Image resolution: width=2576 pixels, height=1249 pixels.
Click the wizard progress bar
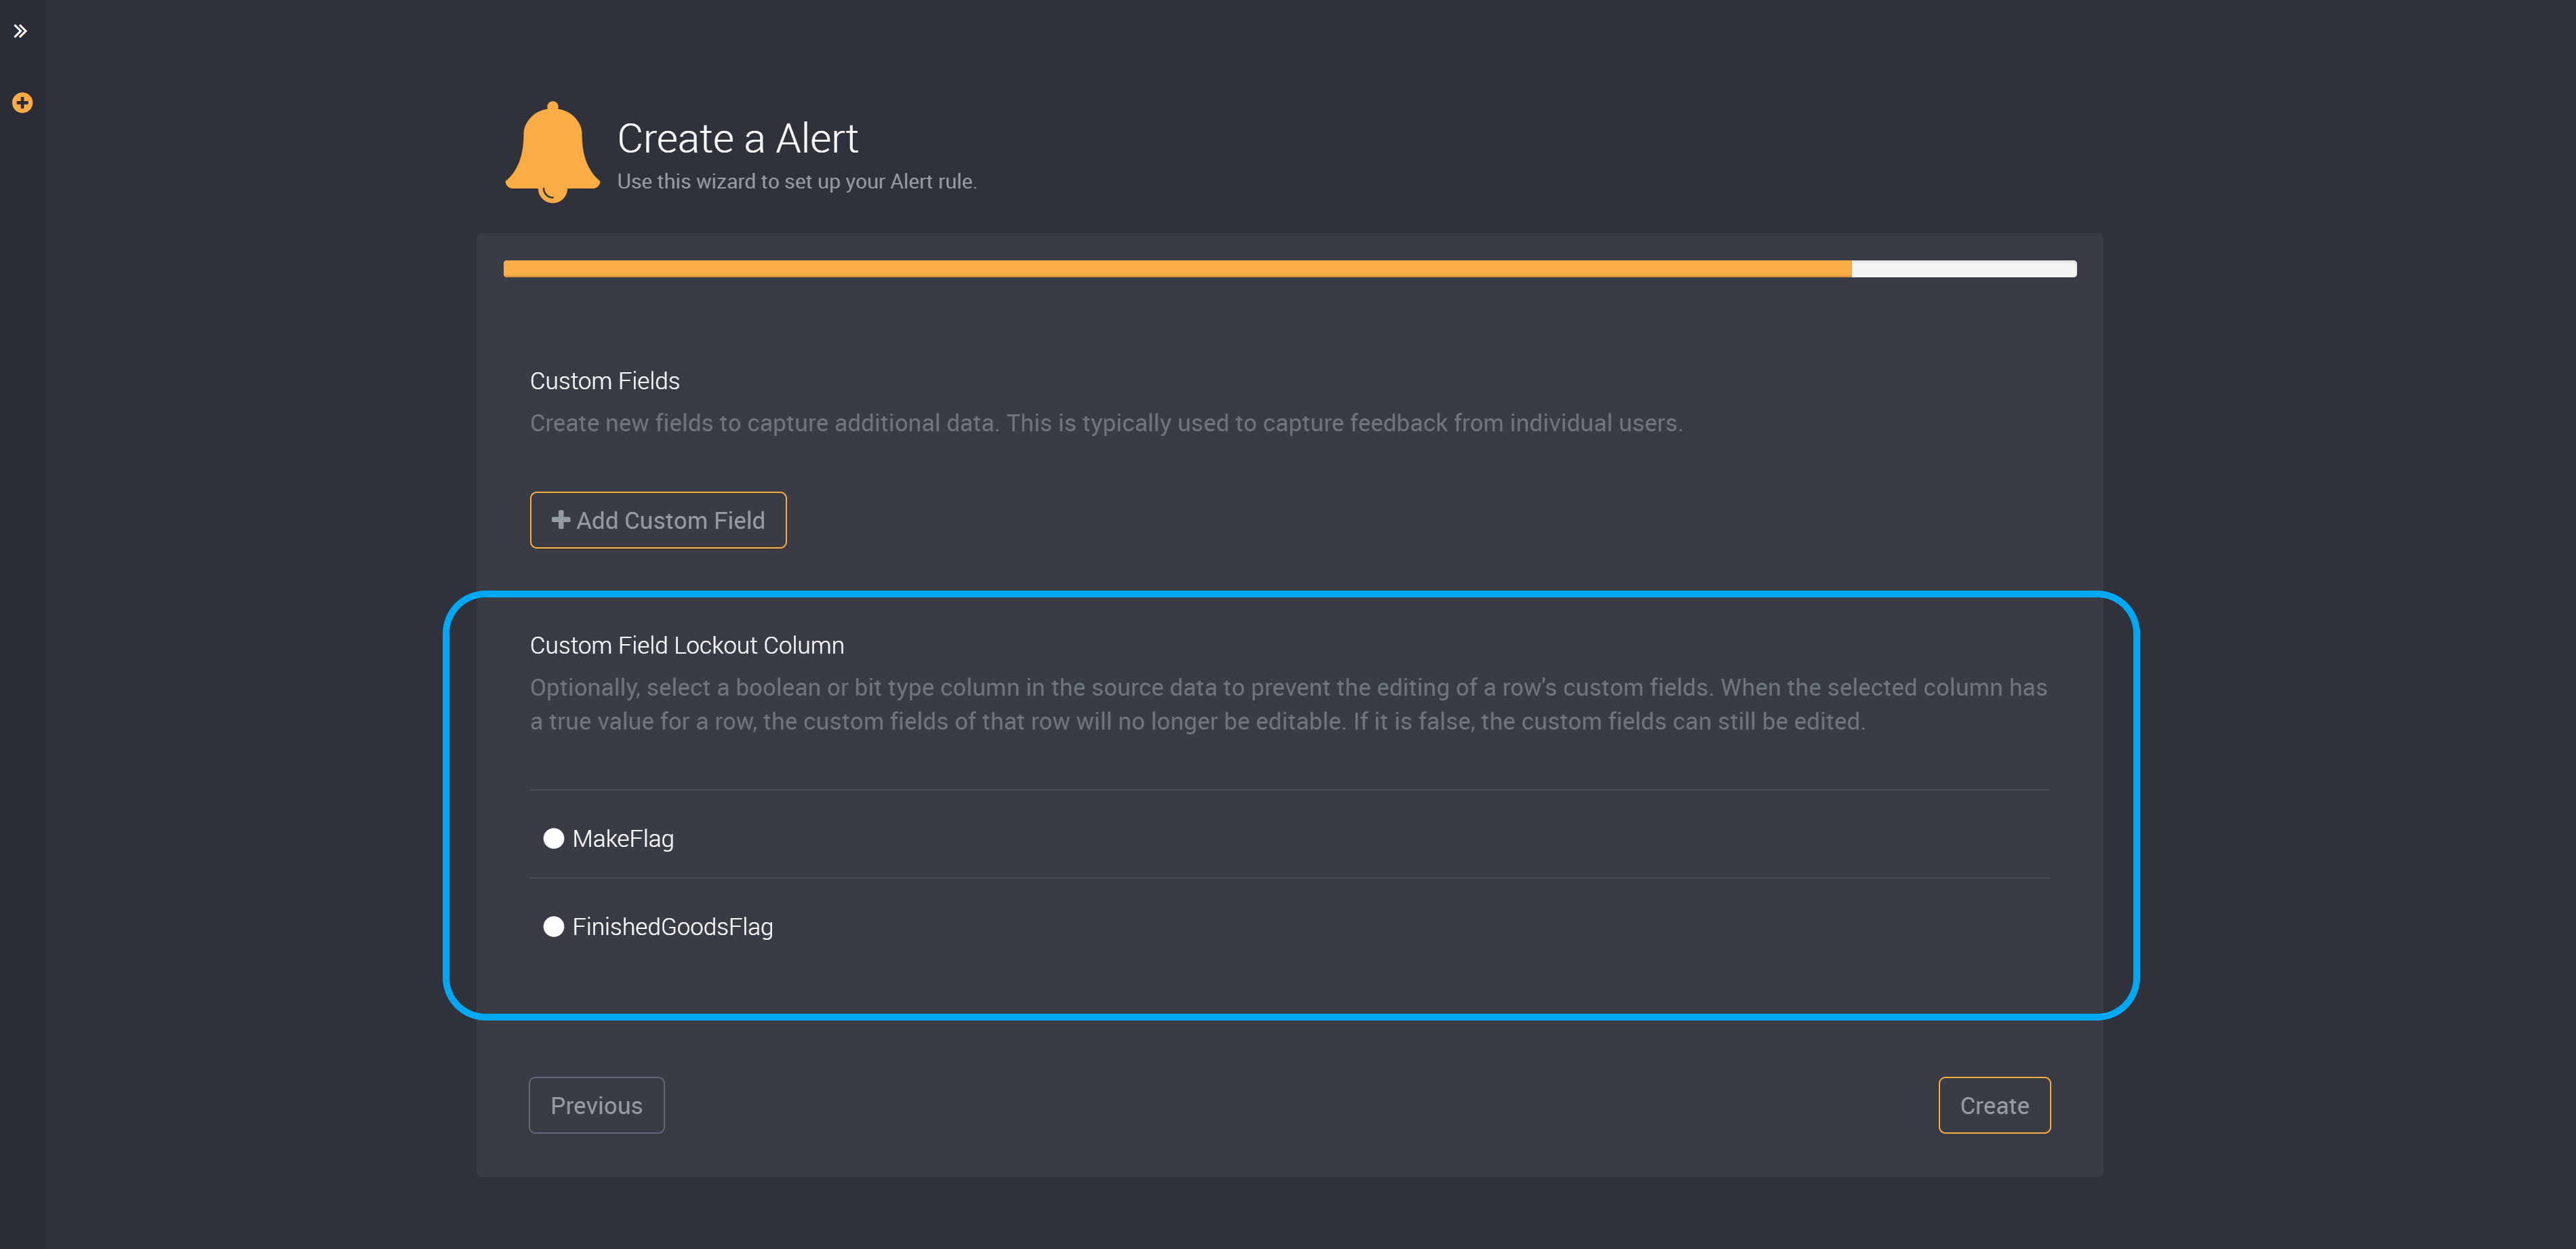click(1290, 269)
